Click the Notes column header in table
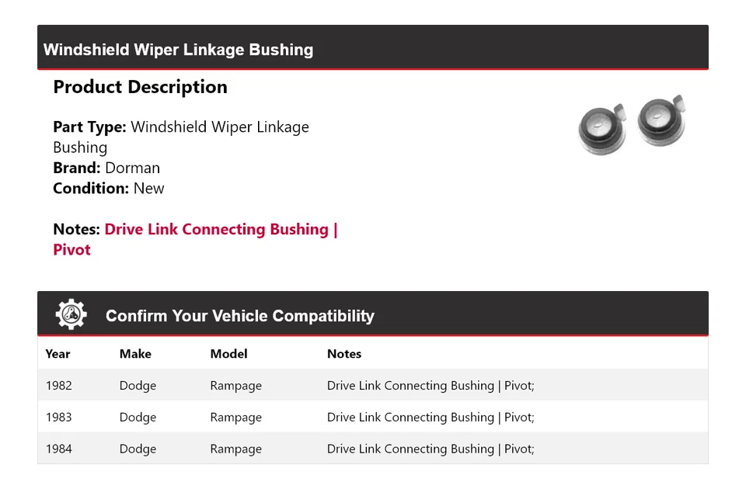This screenshot has height=489, width=746. (x=344, y=354)
